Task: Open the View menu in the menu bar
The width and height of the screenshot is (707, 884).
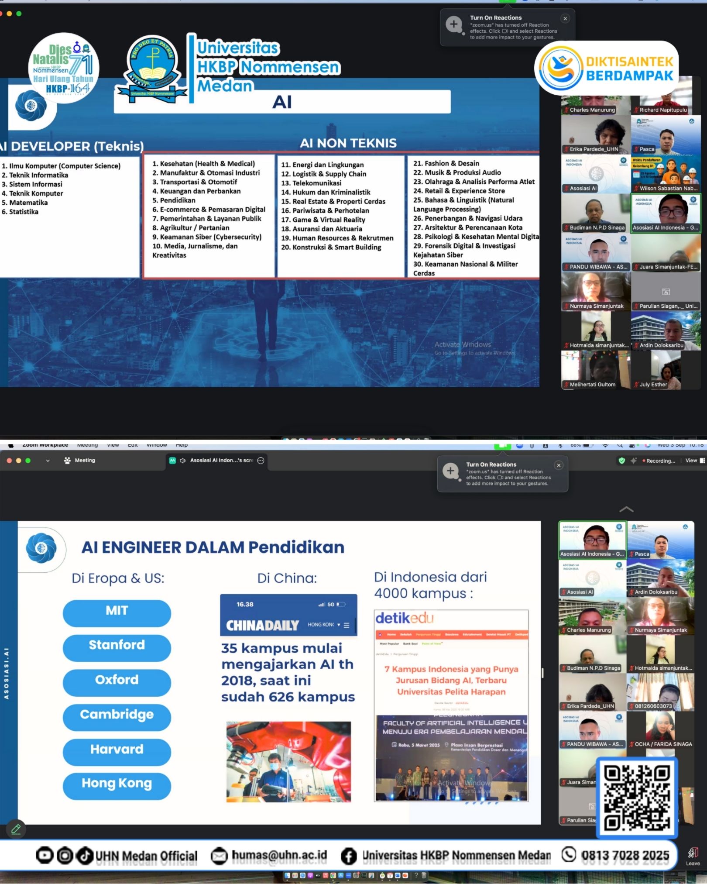Action: 113,445
